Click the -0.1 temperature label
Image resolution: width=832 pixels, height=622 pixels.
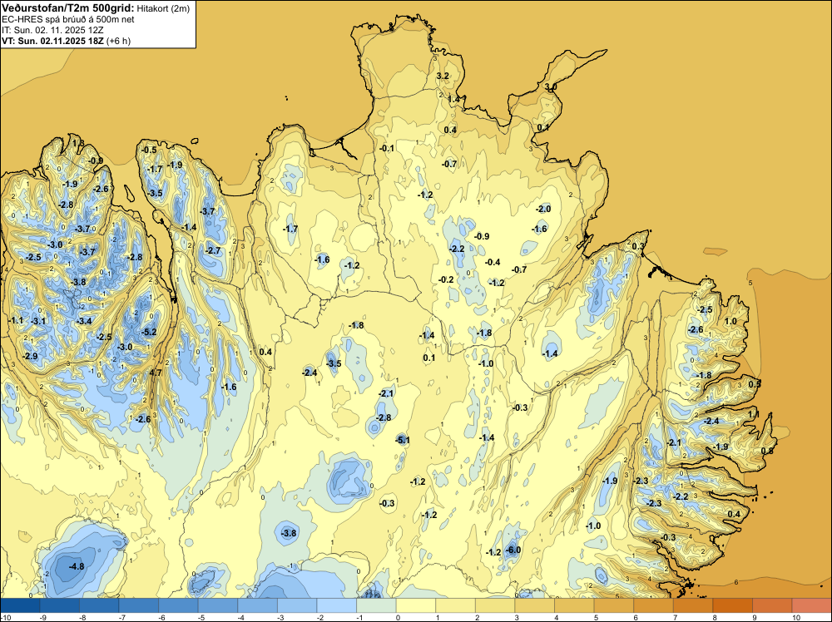point(387,148)
